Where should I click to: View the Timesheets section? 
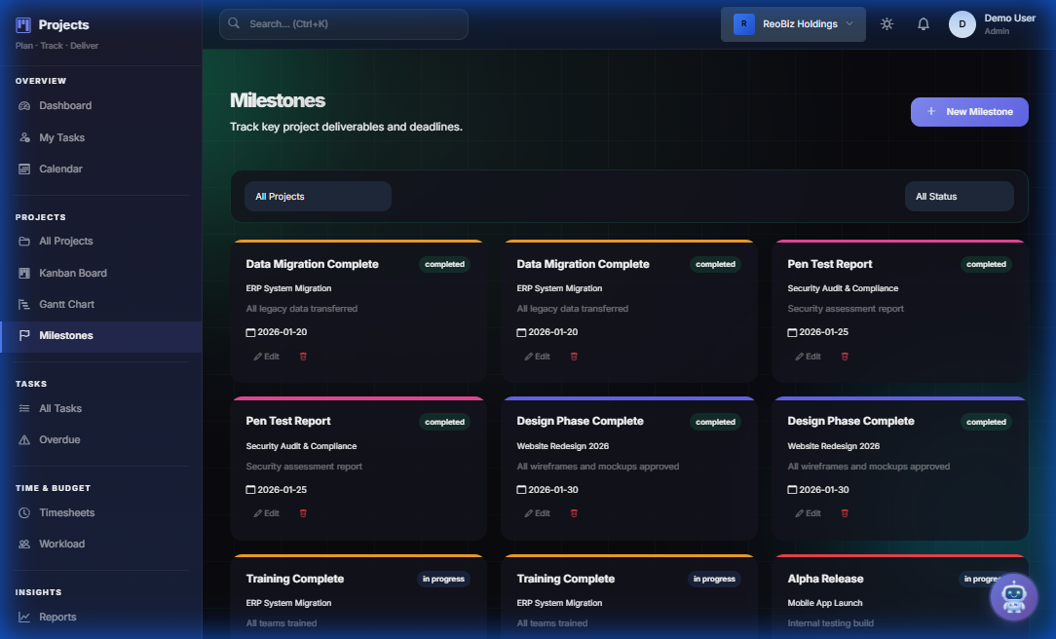click(66, 512)
